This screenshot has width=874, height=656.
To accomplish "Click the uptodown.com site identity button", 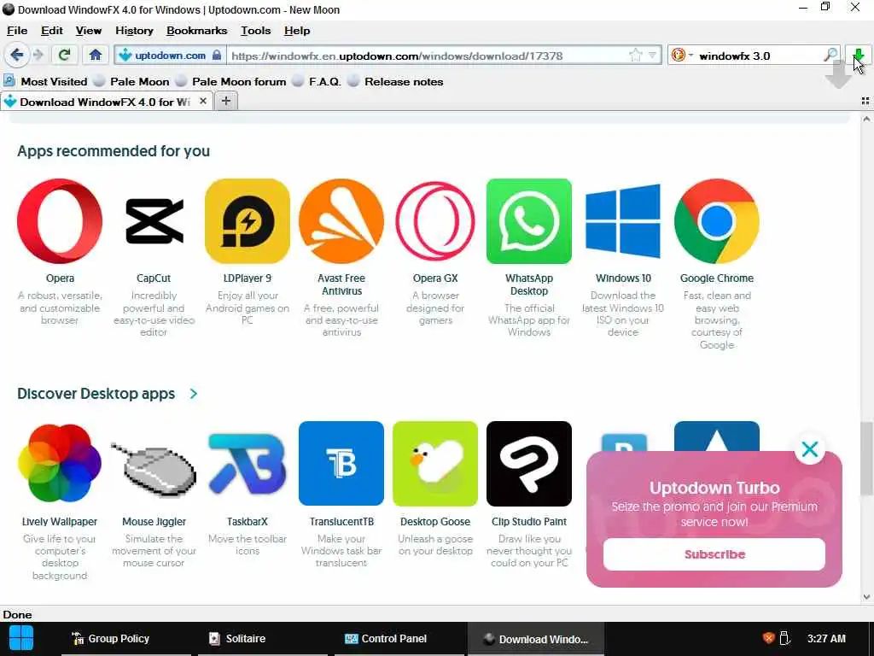I will pyautogui.click(x=171, y=56).
